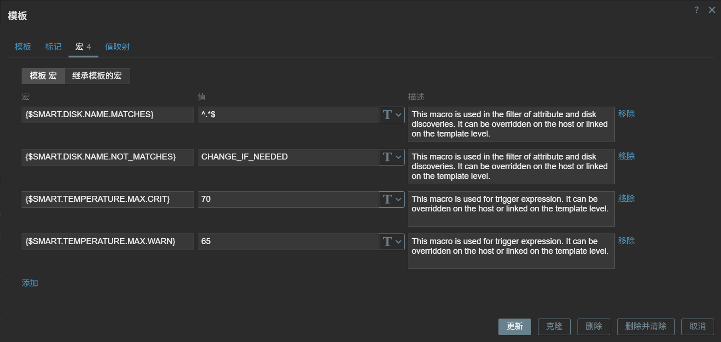Click the 删除并清除 button
721x342 pixels.
[x=646, y=326]
